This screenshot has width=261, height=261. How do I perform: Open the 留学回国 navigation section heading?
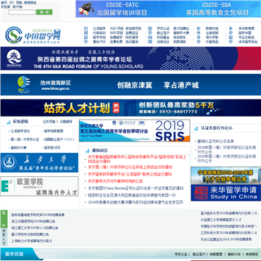point(150,35)
